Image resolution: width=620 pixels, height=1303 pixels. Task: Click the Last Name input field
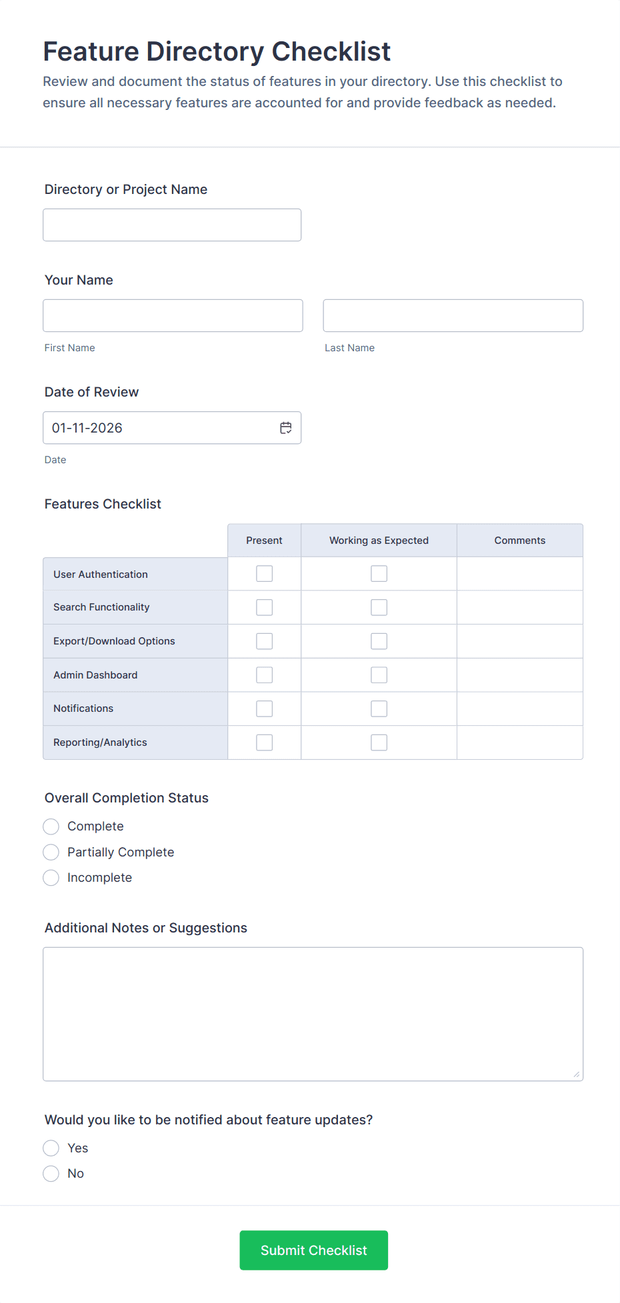[453, 316]
